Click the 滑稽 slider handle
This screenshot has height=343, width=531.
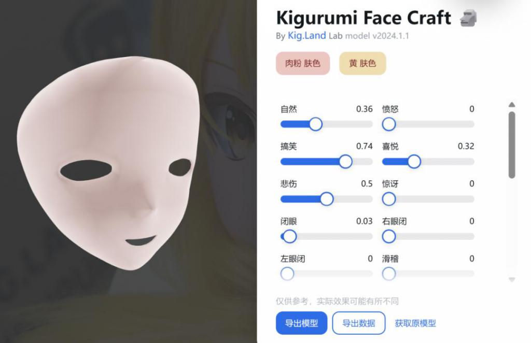coord(389,274)
